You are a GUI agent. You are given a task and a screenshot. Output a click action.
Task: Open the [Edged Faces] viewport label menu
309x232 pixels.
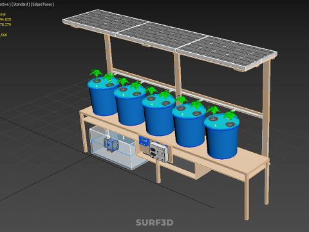click(42, 4)
